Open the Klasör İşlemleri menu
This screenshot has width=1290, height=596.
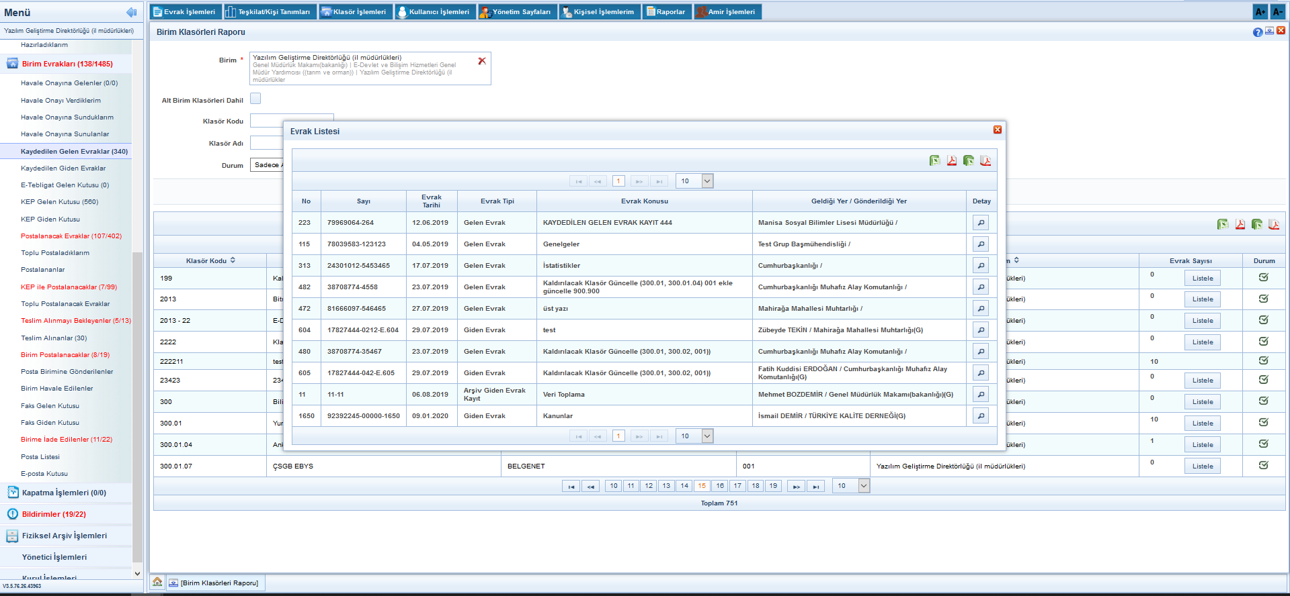point(354,12)
